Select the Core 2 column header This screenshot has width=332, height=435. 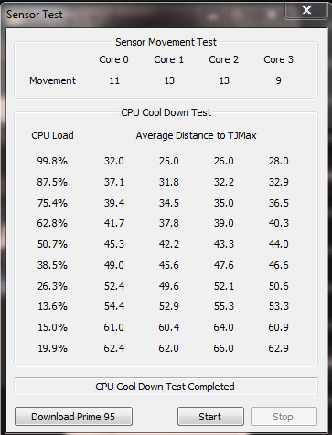click(223, 59)
